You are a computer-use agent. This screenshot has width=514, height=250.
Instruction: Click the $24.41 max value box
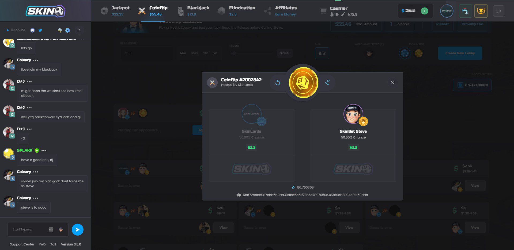(284, 53)
